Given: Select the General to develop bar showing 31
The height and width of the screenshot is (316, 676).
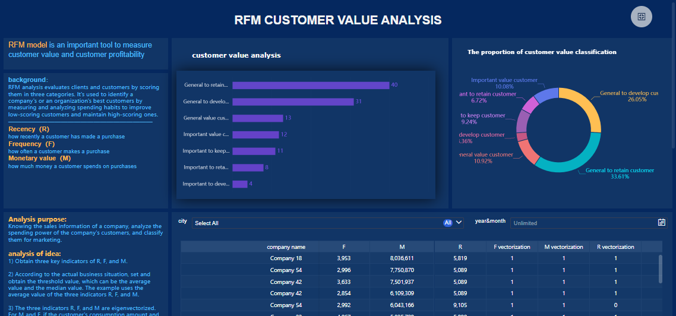Looking at the screenshot, I should 293,102.
